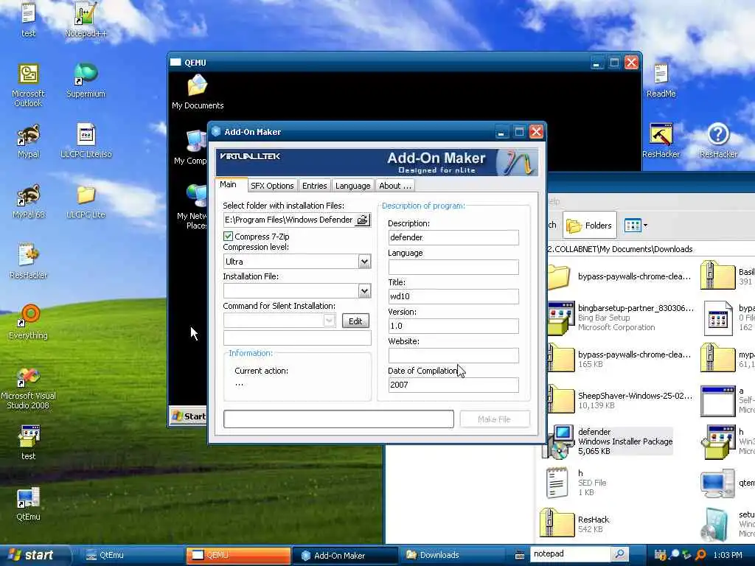Image resolution: width=755 pixels, height=566 pixels.
Task: Click the progress bar beside Make File
Action: pyautogui.click(x=338, y=419)
